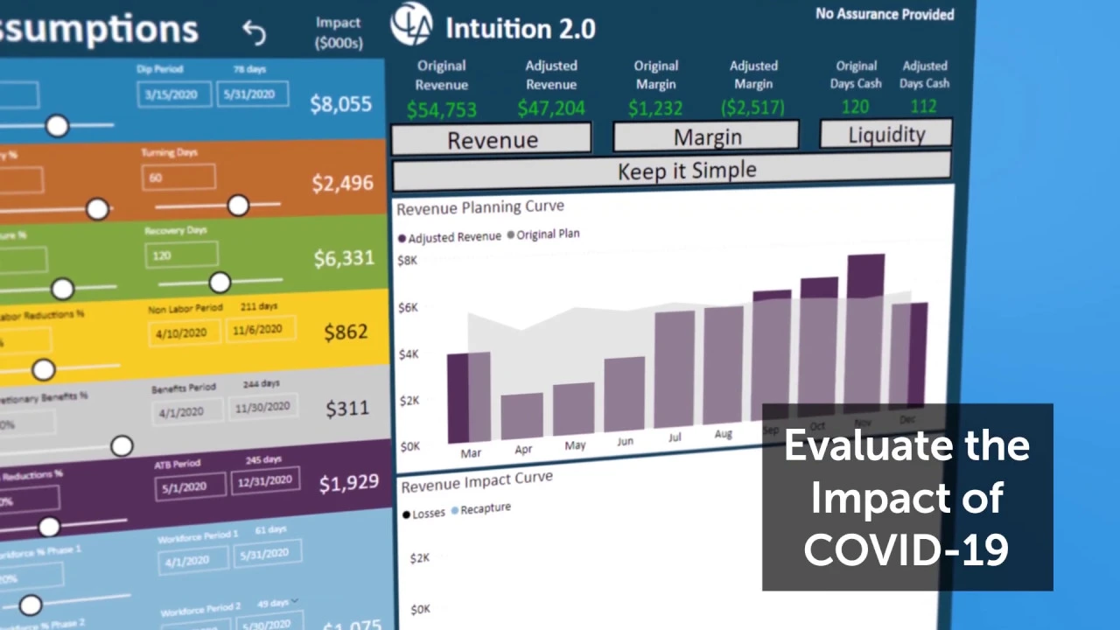
Task: Edit the Benefits Period end date 11/30/2020
Action: pos(263,407)
